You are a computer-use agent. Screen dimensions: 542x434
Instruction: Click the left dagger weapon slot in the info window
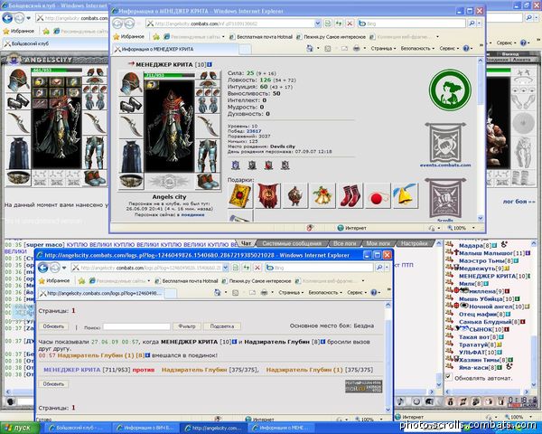[131, 126]
